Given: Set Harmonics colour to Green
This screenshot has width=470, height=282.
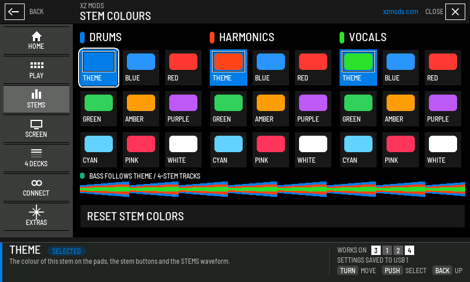Looking at the screenshot, I should [229, 109].
